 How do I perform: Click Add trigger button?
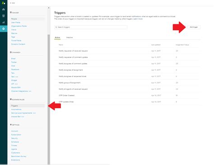(x=194, y=27)
